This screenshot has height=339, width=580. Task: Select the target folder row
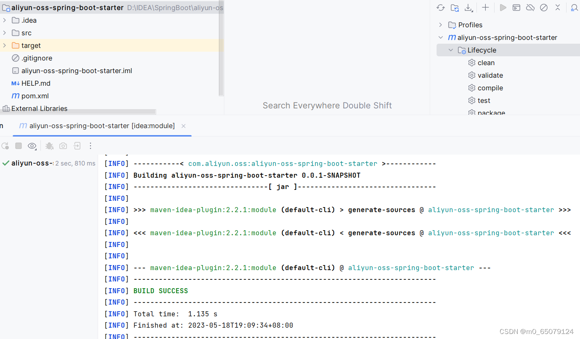click(x=109, y=45)
